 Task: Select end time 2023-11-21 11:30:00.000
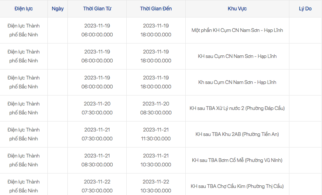coord(156,134)
